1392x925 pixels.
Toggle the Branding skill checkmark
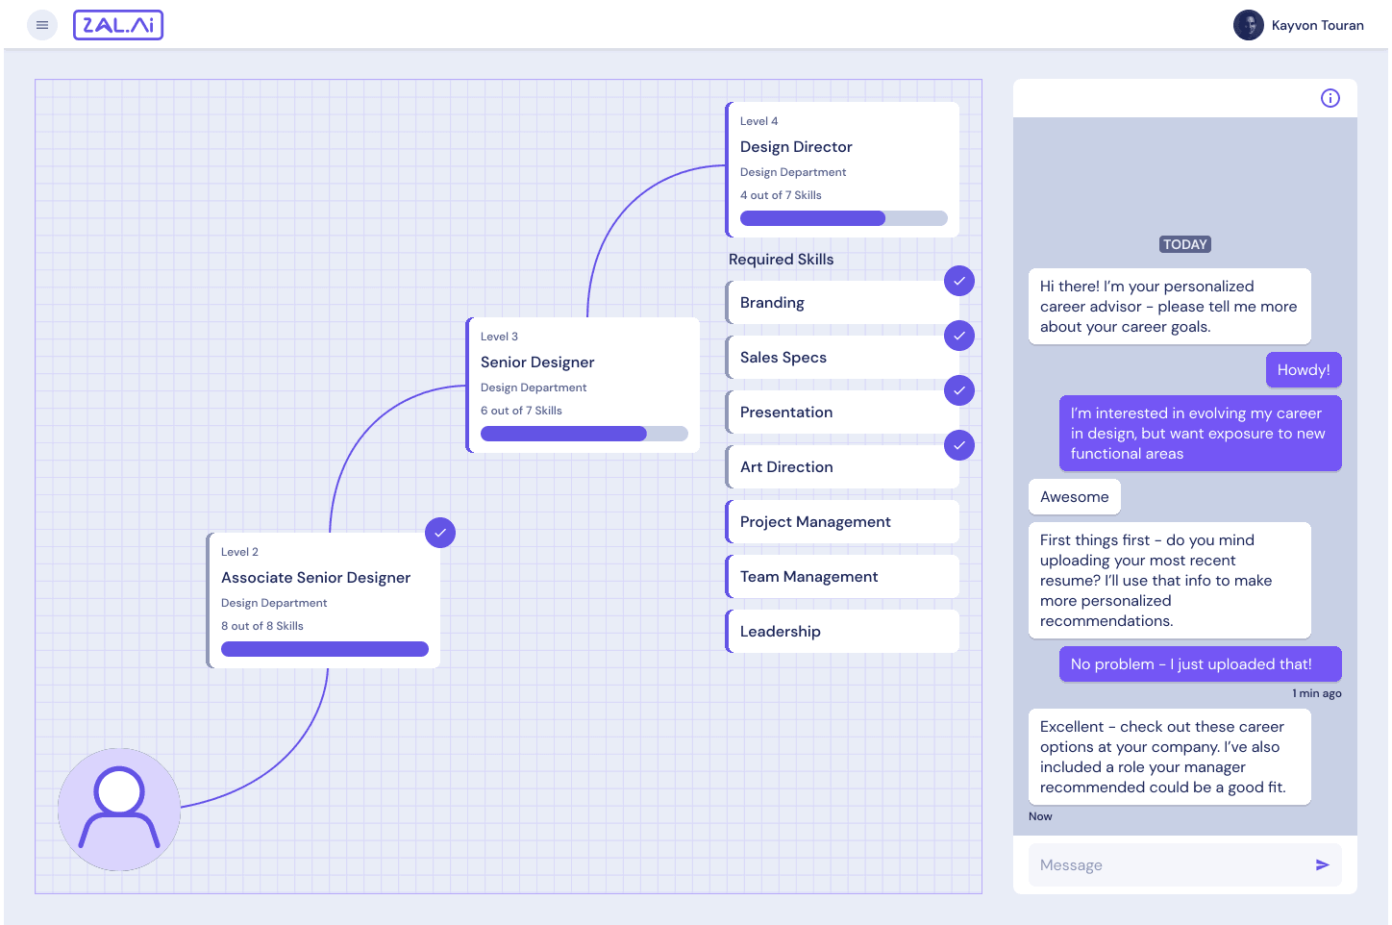point(958,281)
